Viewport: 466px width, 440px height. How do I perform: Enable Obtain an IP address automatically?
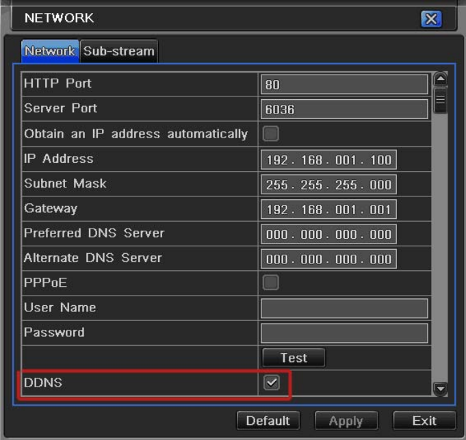tap(271, 133)
